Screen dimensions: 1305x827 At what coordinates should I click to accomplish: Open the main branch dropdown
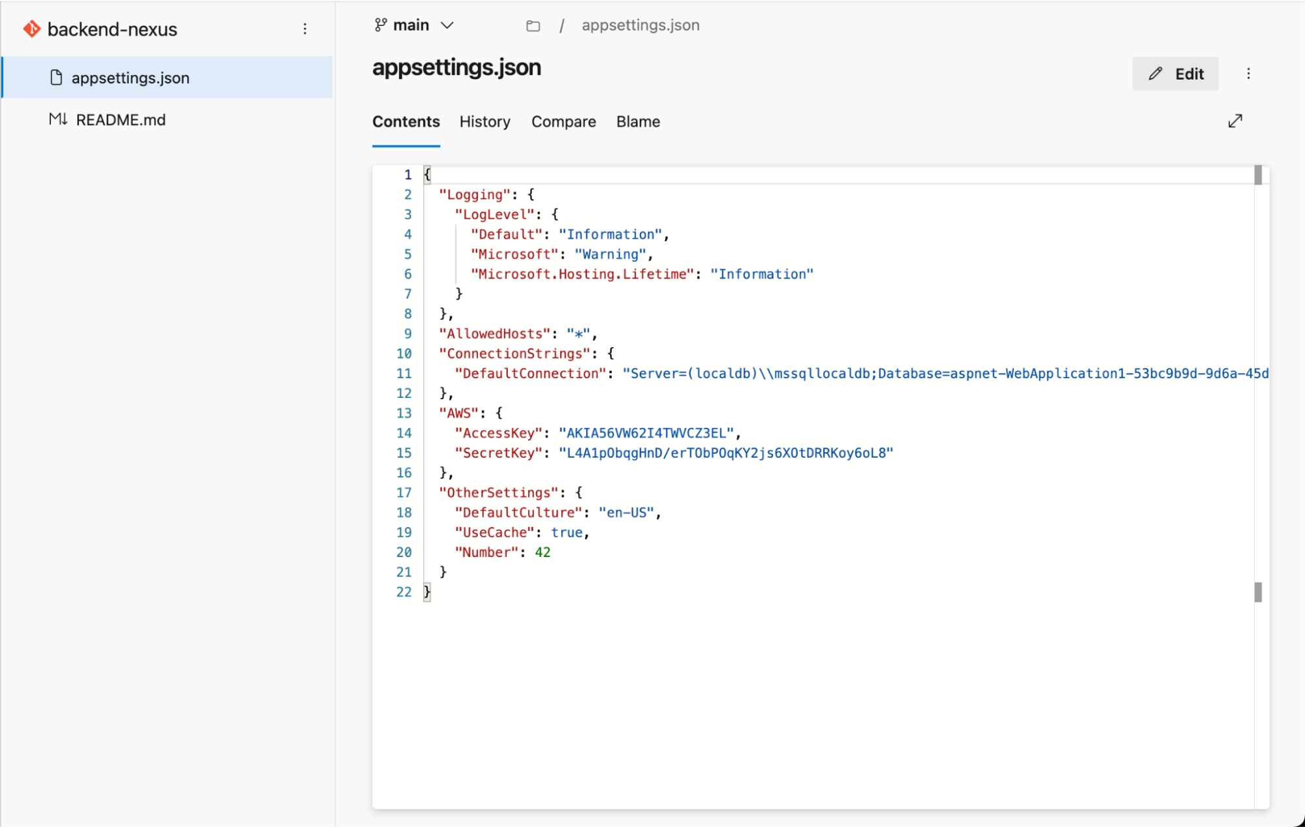(411, 25)
